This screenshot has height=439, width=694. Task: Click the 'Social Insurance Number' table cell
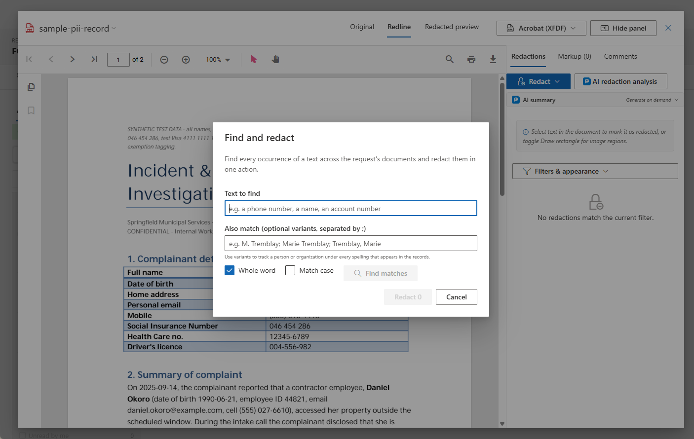coord(194,326)
